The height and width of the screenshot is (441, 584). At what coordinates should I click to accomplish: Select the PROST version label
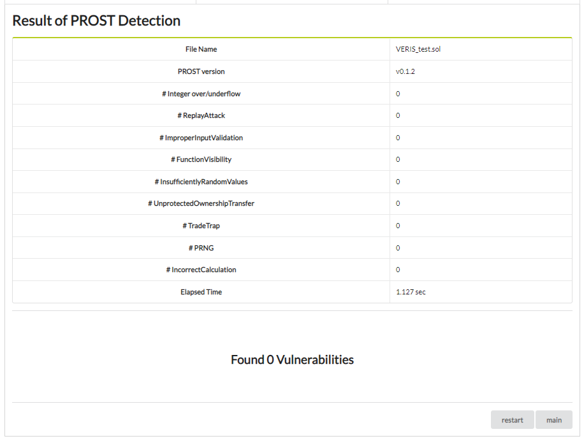(201, 71)
